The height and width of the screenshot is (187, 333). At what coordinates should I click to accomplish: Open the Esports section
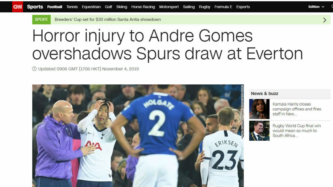(243, 7)
